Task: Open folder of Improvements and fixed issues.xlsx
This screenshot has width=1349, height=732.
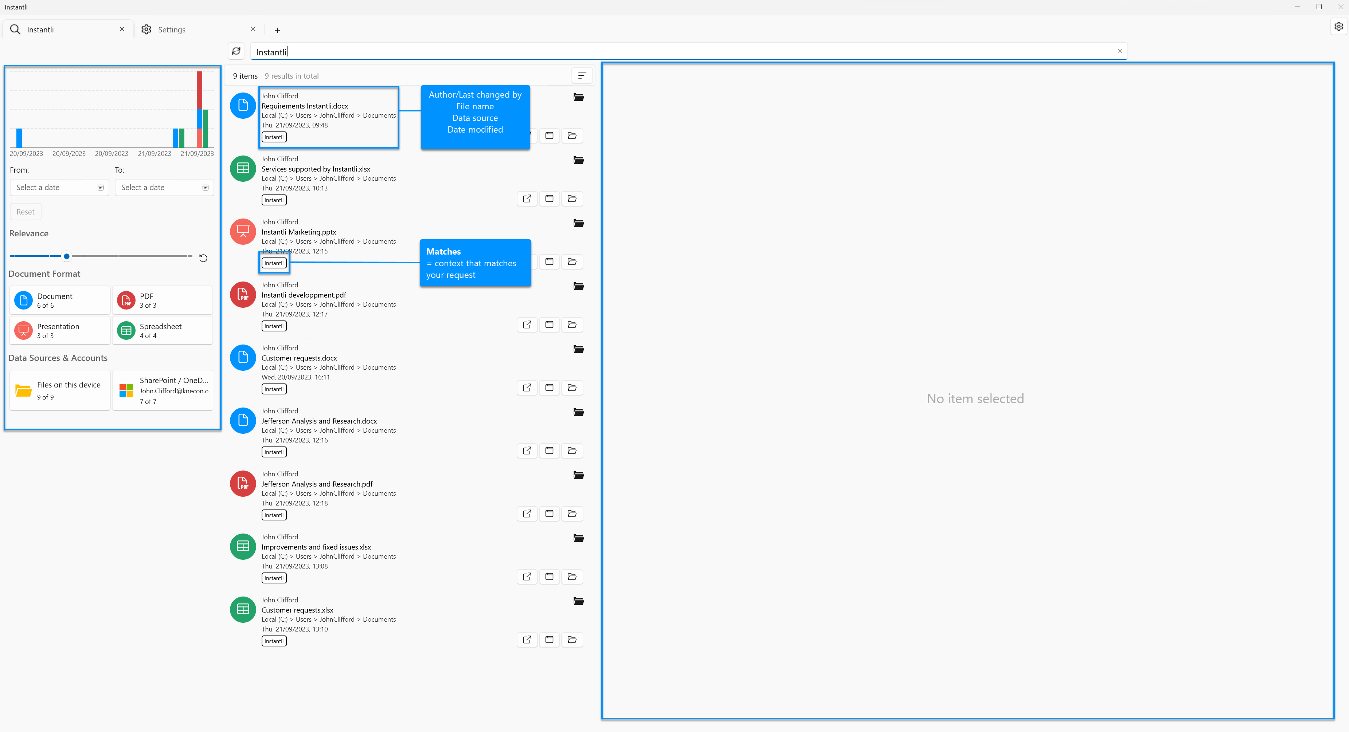Action: point(572,577)
